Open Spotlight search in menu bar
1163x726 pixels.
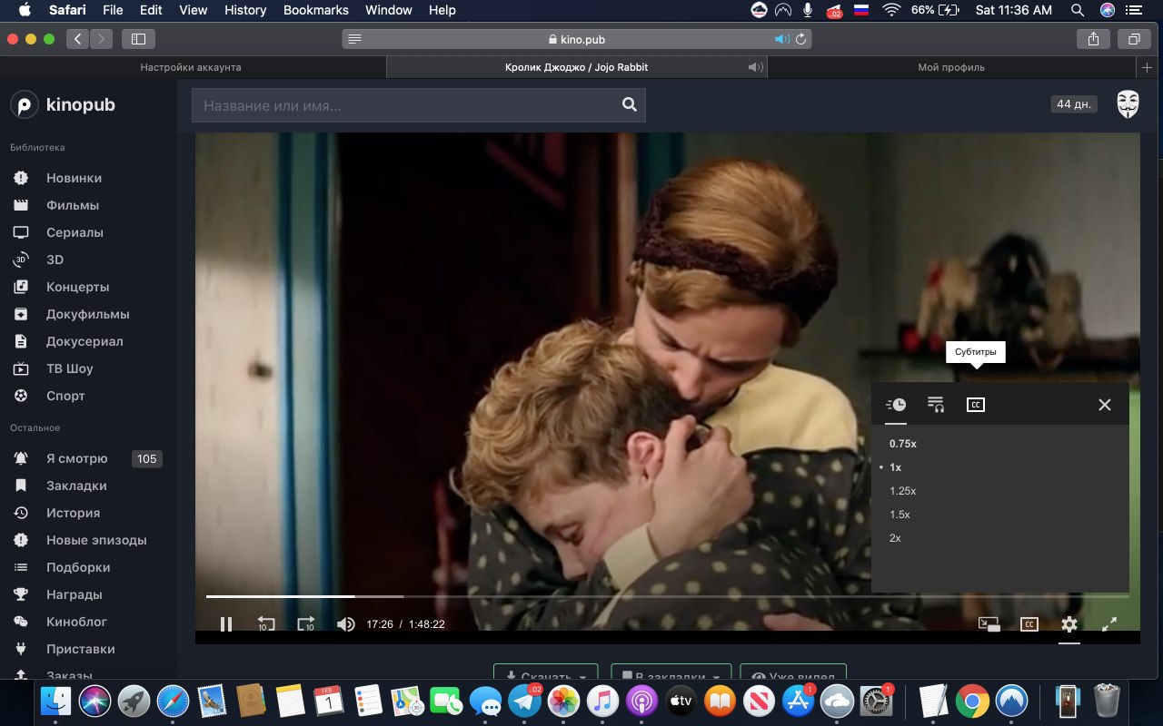[1078, 10]
